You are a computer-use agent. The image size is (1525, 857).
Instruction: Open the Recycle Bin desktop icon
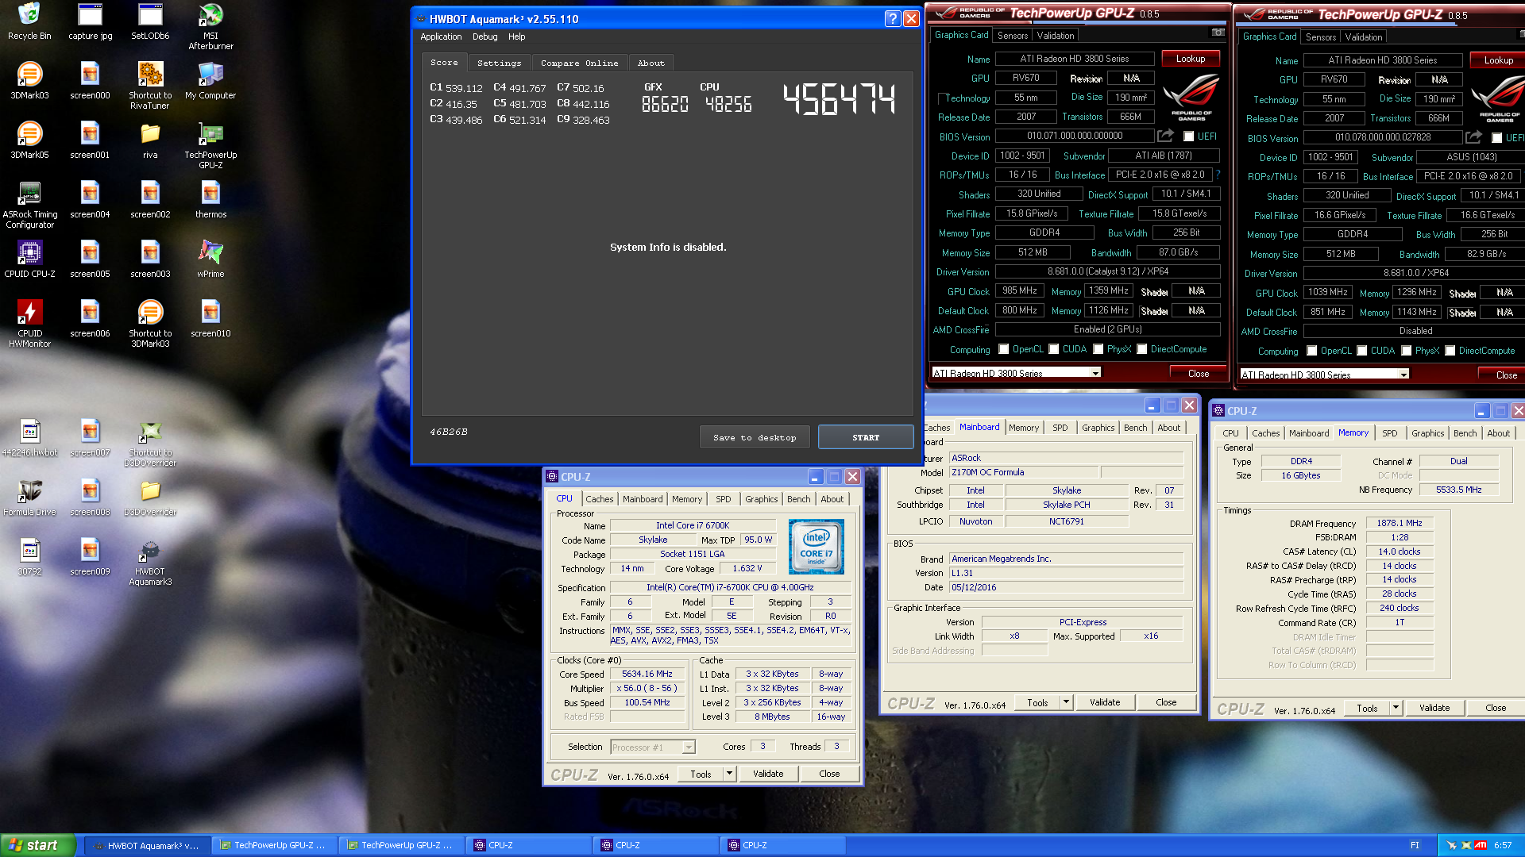(x=29, y=21)
